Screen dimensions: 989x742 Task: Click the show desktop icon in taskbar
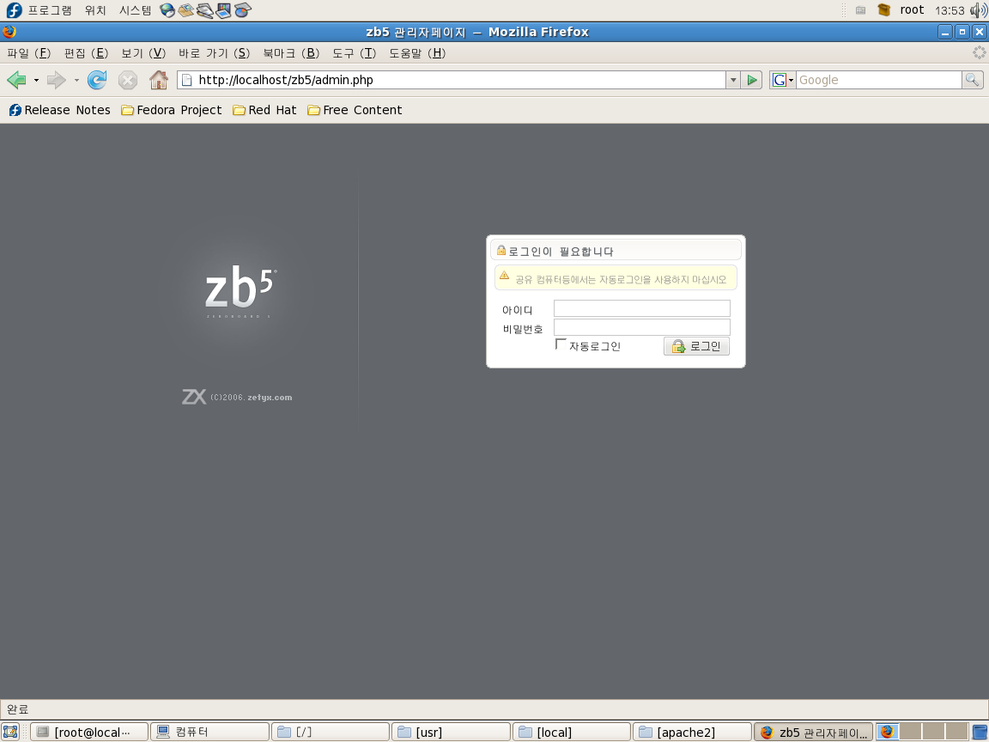point(10,732)
